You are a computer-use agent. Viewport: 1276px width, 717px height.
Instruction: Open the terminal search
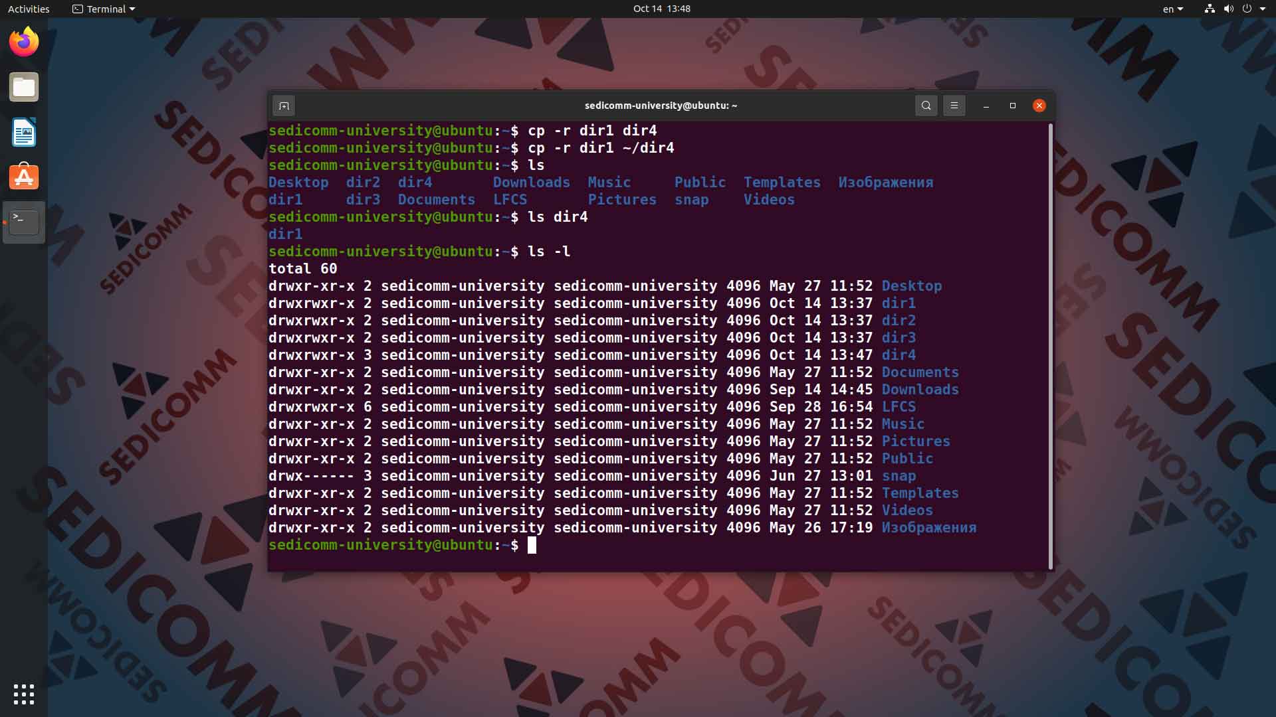tap(926, 106)
